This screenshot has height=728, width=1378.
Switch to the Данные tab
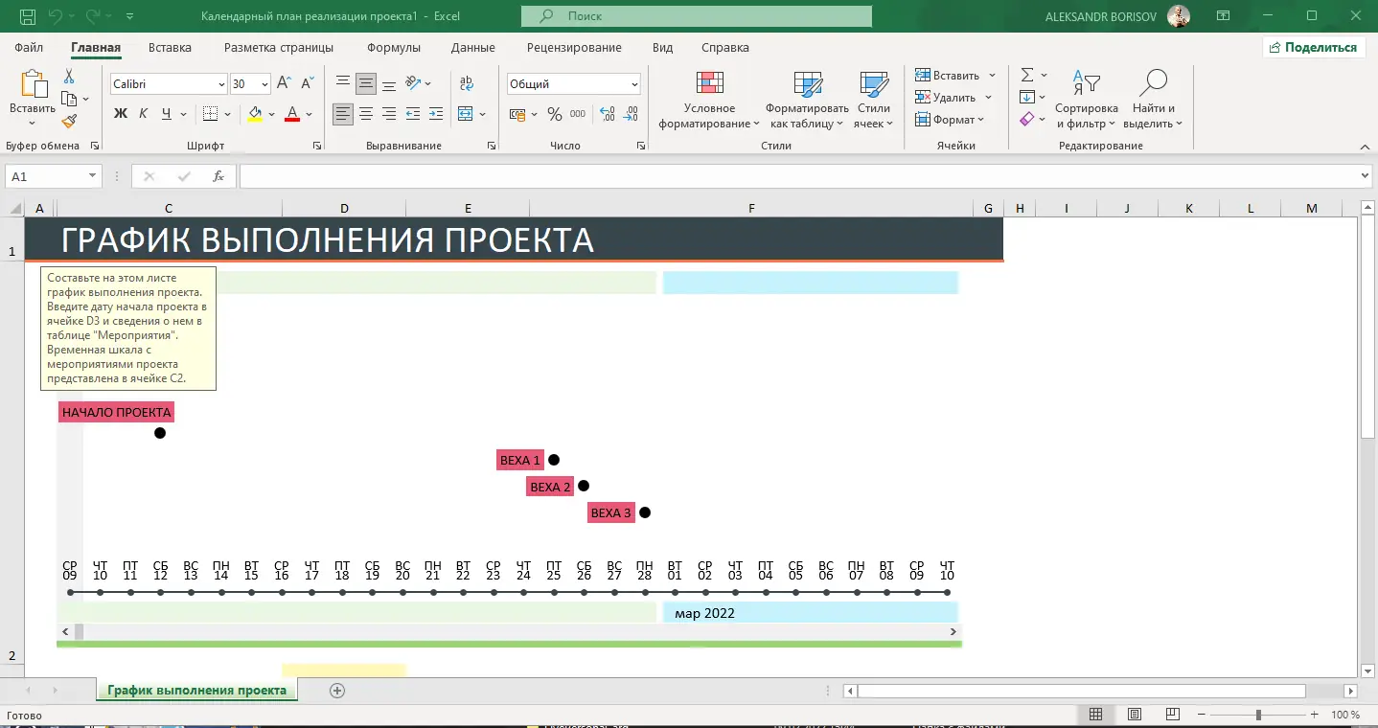[x=473, y=47]
